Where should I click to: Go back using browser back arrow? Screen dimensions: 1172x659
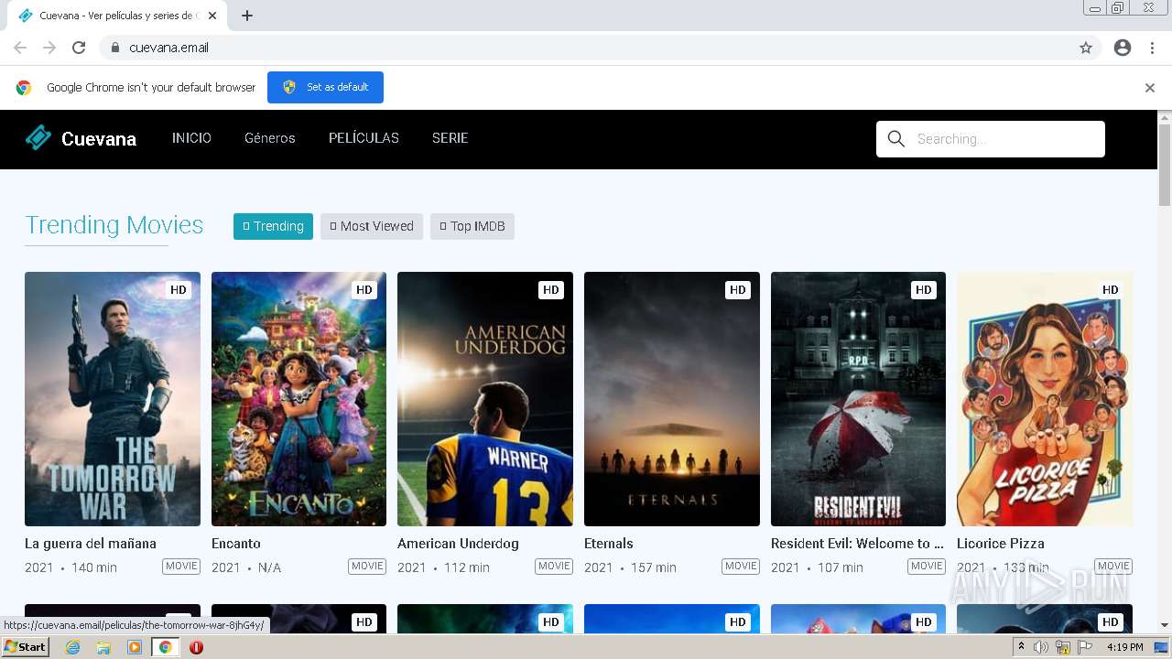pos(20,48)
